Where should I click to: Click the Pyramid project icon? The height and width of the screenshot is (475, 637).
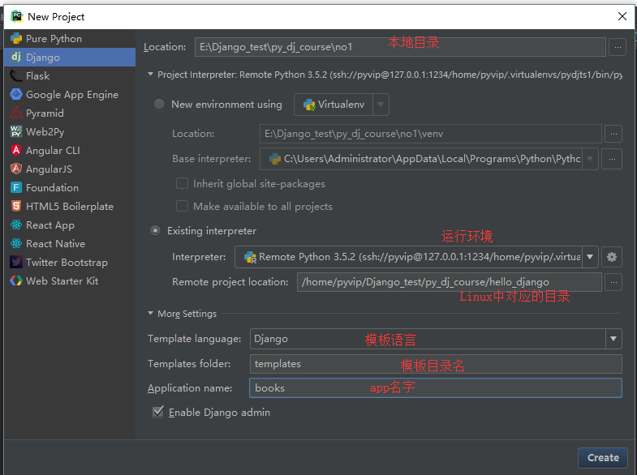click(16, 113)
